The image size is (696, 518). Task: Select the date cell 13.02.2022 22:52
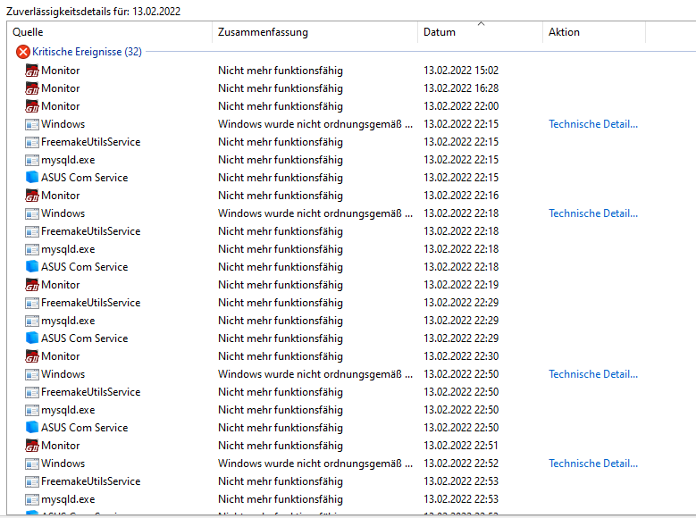point(461,464)
